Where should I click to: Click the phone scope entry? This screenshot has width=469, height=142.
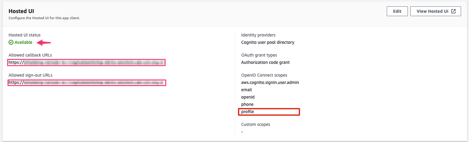tap(247, 104)
